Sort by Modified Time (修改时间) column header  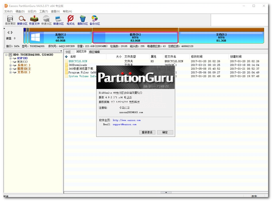(x=209, y=57)
